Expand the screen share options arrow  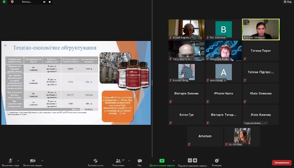click(174, 161)
